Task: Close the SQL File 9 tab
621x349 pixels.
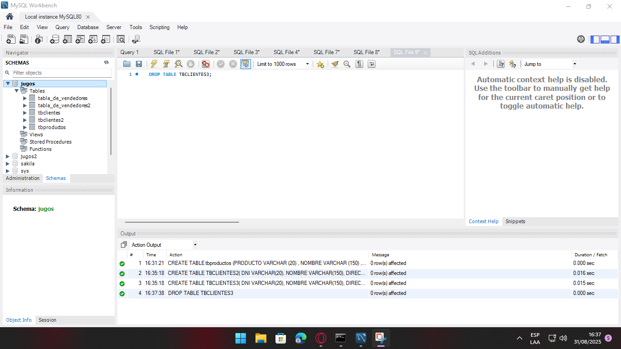Action: 426,53
